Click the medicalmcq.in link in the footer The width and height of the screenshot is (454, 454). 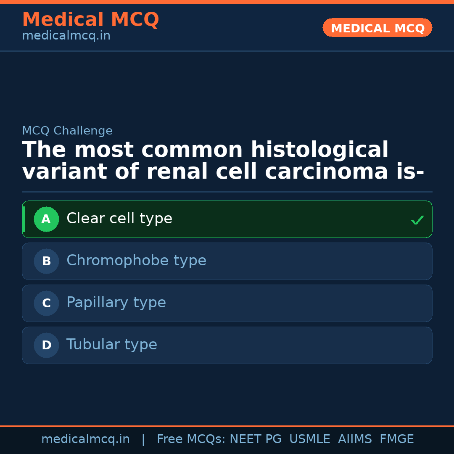(86, 438)
